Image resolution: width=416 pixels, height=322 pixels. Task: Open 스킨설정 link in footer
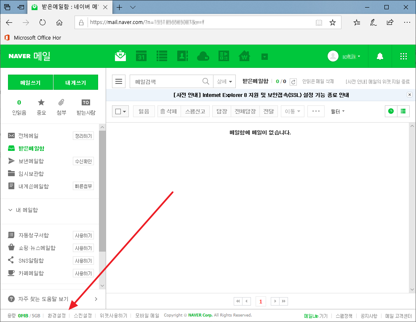click(x=83, y=316)
